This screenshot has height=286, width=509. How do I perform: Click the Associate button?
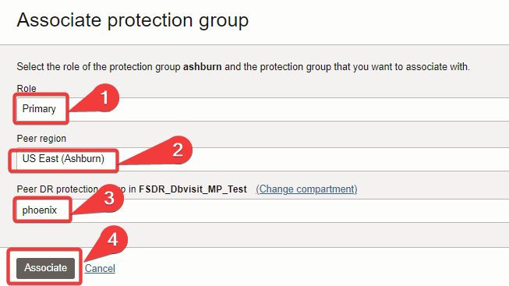[x=46, y=268]
